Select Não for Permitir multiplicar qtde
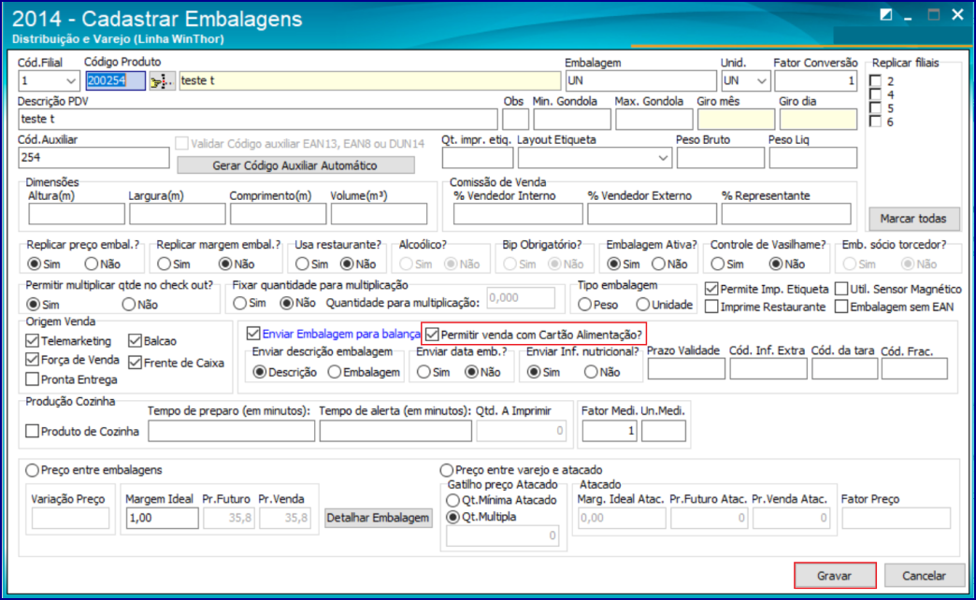The image size is (976, 600). point(129,305)
